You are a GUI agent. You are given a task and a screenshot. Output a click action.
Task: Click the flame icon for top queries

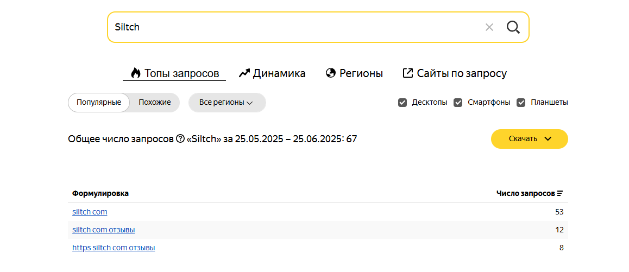click(136, 73)
